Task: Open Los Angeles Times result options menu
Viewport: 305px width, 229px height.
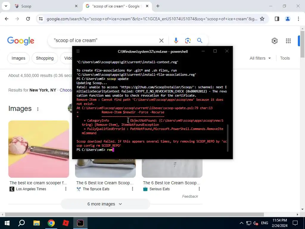Action: pos(66,189)
